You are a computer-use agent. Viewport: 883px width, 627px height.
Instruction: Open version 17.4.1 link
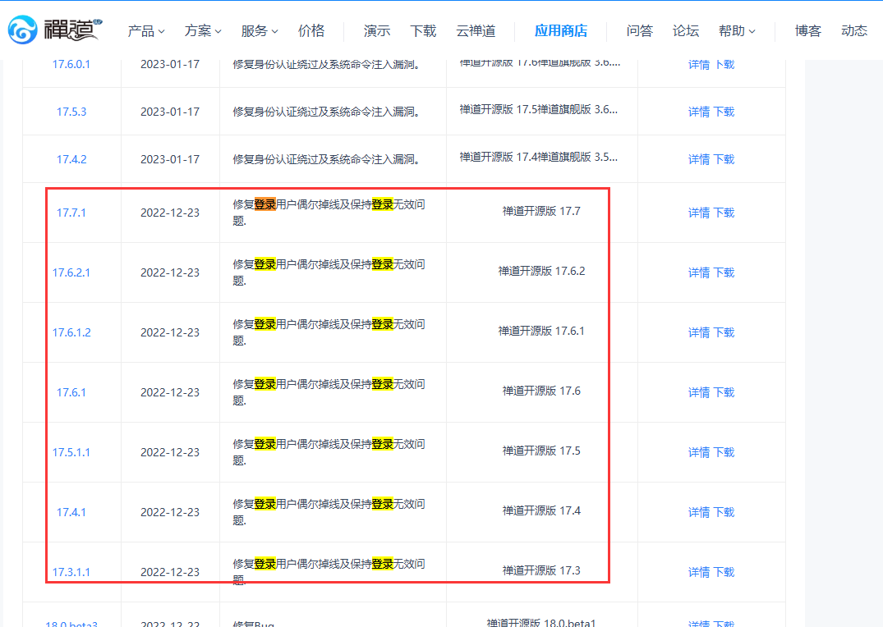click(x=71, y=512)
